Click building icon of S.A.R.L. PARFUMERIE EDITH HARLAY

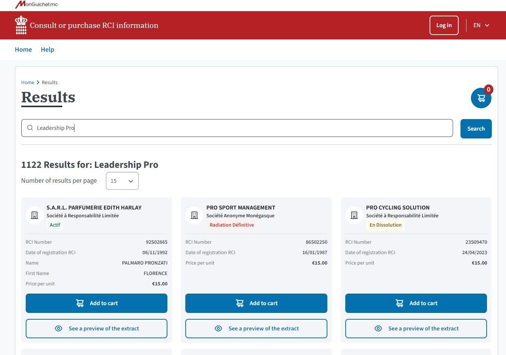pos(35,215)
